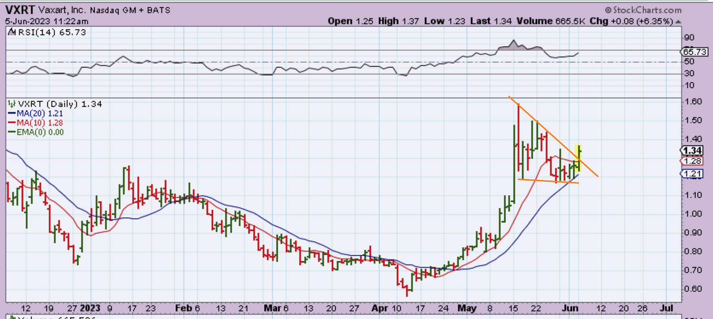Click the RSI indicator mountain icon

pos(12,32)
